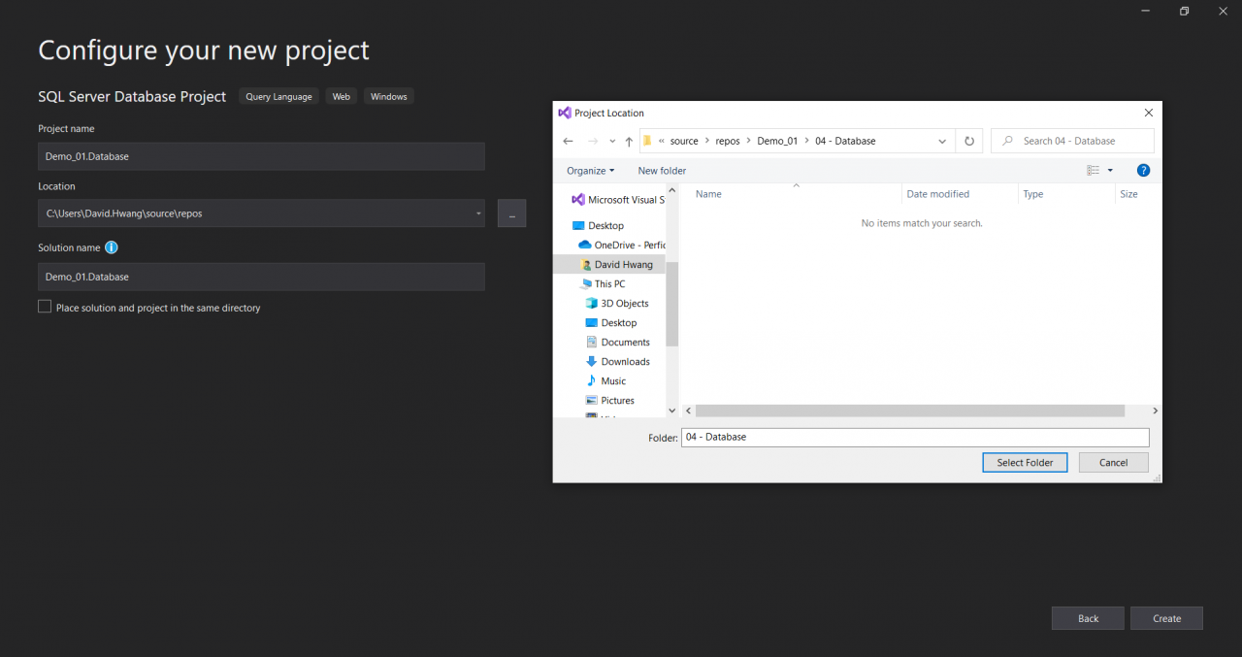Image resolution: width=1242 pixels, height=657 pixels.
Task: Refresh the 04 - Database folder view
Action: point(968,141)
